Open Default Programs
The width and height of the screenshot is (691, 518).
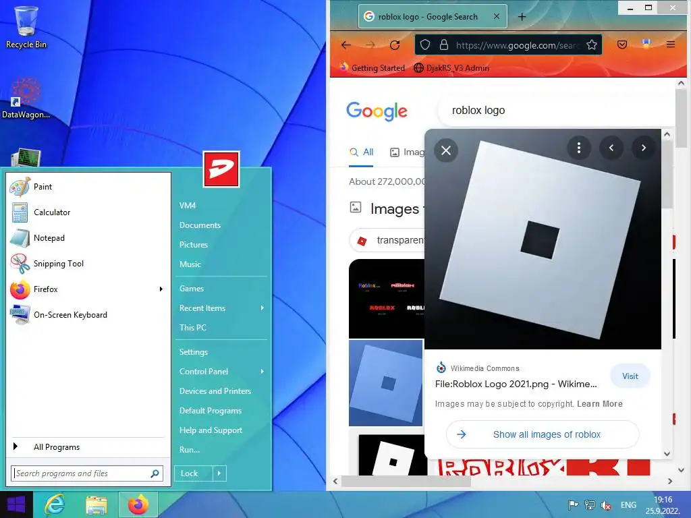point(211,411)
